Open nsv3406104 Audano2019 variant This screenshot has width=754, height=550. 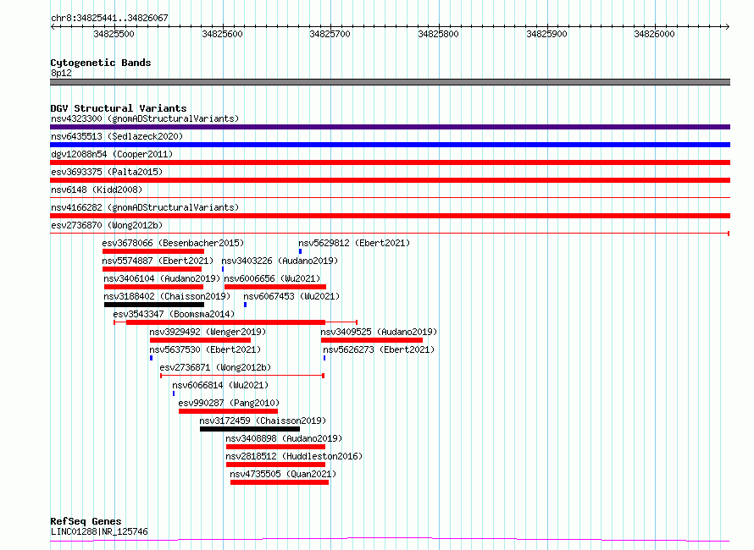(162, 278)
